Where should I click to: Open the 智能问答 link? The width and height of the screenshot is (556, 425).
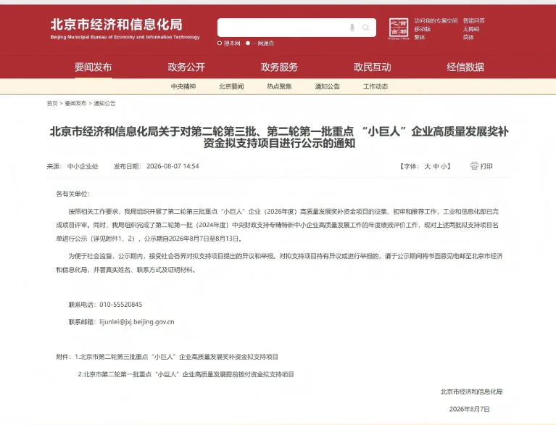[474, 21]
